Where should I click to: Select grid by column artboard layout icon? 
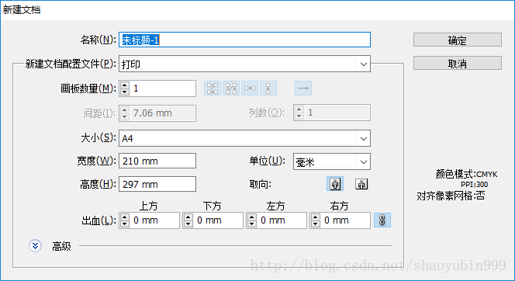[231, 88]
